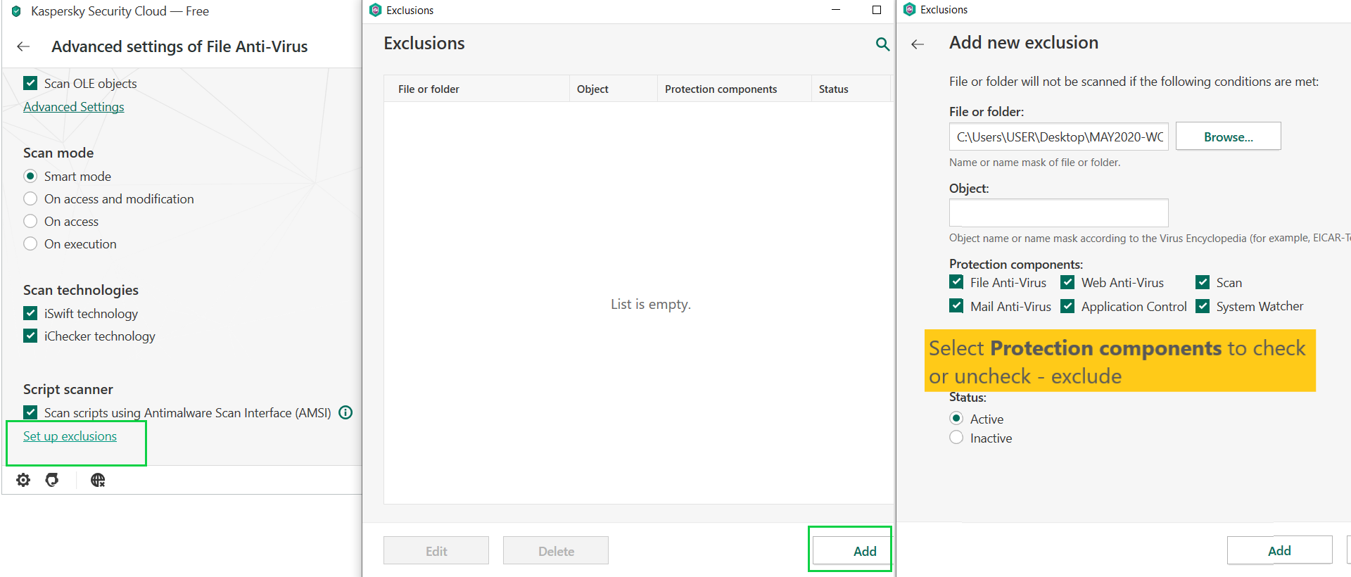1351x577 pixels.
Task: Click the Protection components column header
Action: (x=721, y=89)
